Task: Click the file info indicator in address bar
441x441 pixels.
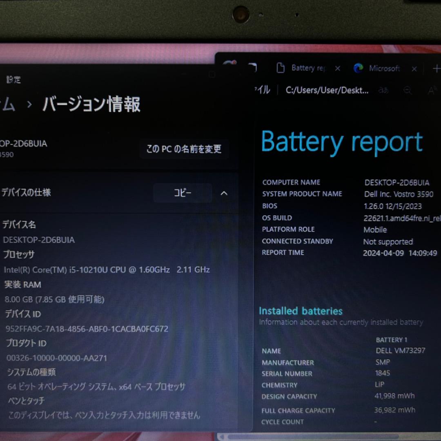Action: pos(262,90)
